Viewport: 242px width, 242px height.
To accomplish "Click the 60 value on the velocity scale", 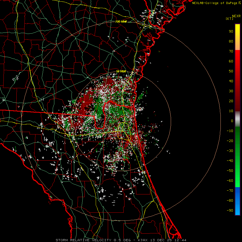I will coord(231,61).
